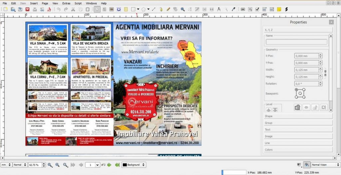
Task: Click the Name input field in Properties
Action: coord(296,42)
